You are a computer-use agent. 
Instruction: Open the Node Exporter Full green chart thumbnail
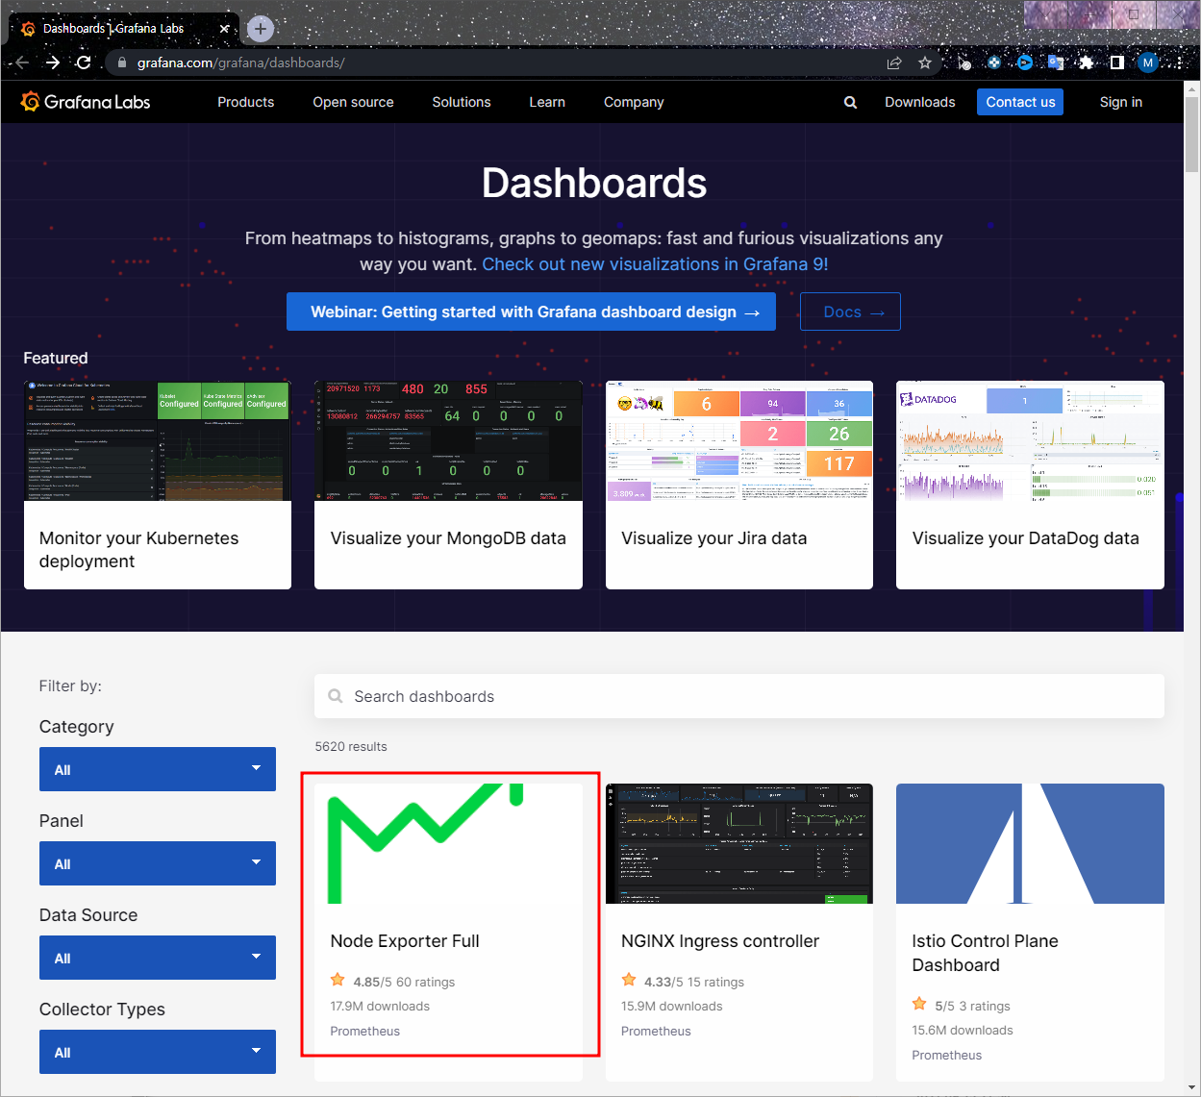[x=448, y=843]
